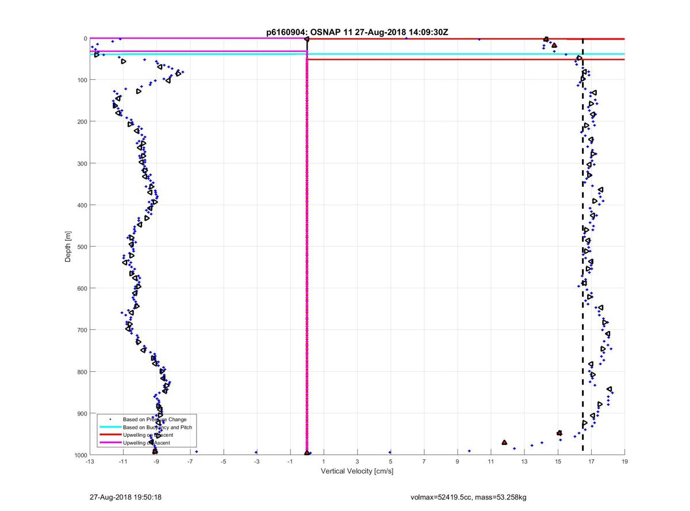Click y-axis tick label 100
The width and height of the screenshot is (690, 511).
pyautogui.click(x=81, y=80)
